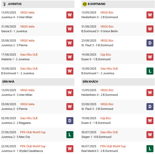Click the L badge for B.Dortmund 1-2 Juventus in Dortmund's form list
155x154 pixels.
pyautogui.click(x=150, y=71)
